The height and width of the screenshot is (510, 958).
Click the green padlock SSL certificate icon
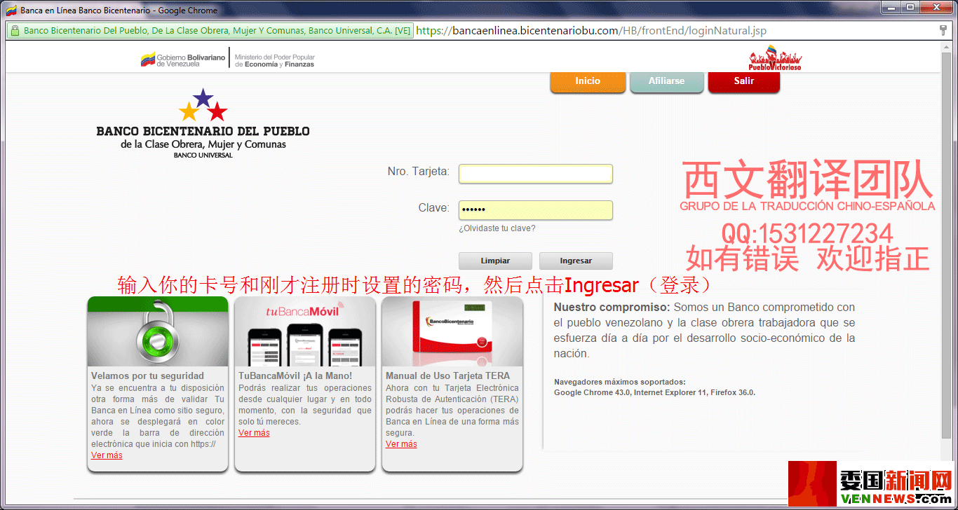pos(15,31)
